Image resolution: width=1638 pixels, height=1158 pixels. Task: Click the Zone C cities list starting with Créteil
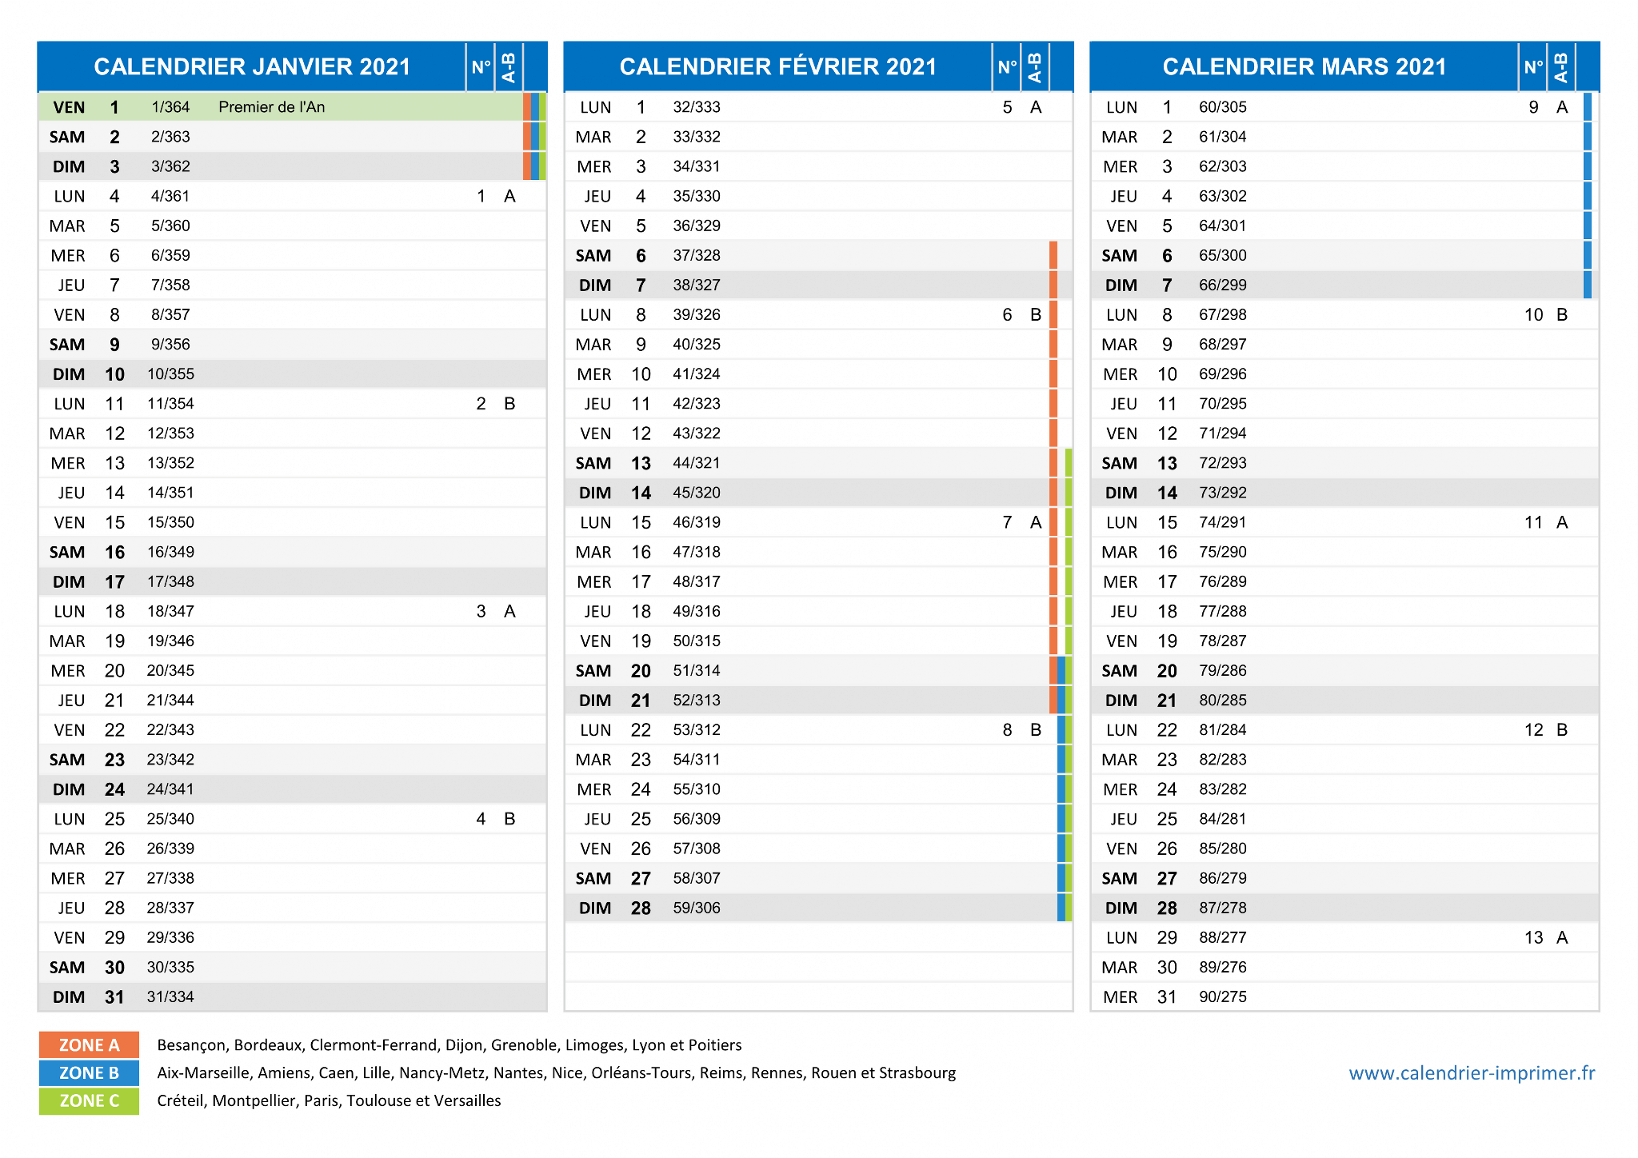[329, 1101]
